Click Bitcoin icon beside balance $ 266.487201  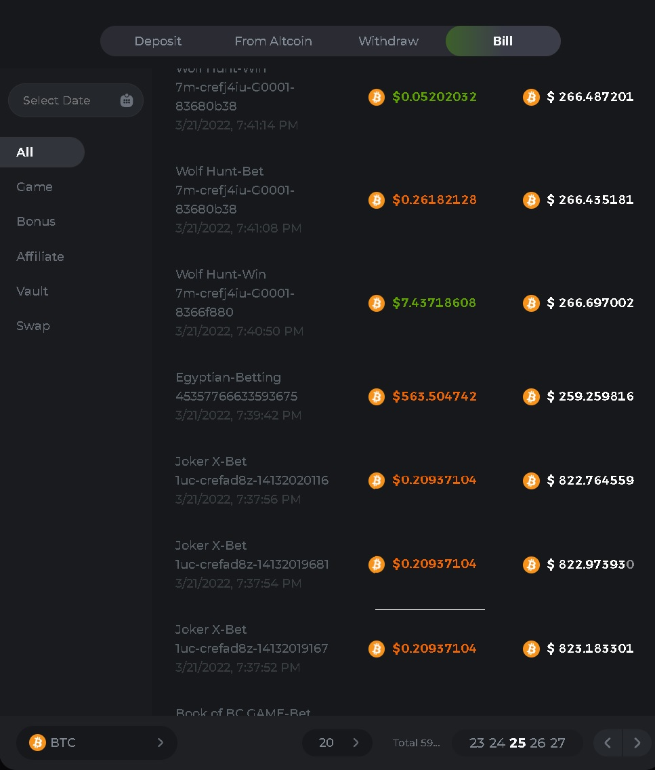[531, 97]
